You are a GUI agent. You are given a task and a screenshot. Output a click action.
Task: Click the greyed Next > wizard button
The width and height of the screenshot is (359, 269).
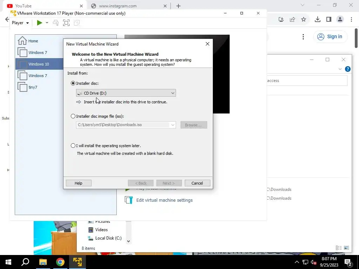169,183
